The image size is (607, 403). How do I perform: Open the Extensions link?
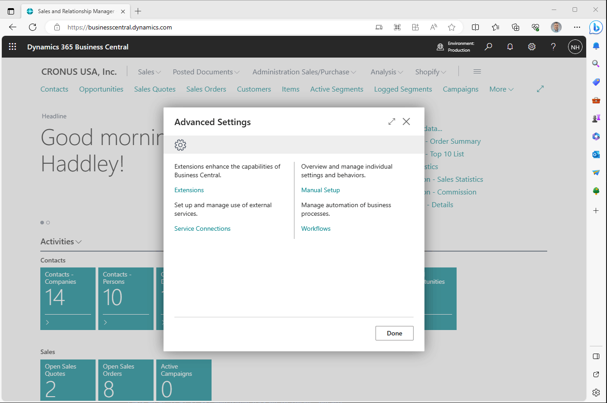(189, 190)
